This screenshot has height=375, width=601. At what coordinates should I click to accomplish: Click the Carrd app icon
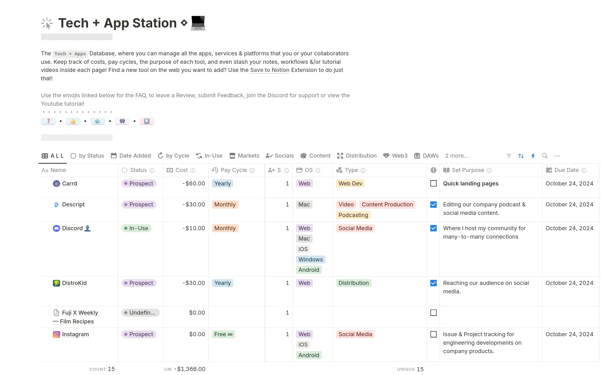coord(56,184)
